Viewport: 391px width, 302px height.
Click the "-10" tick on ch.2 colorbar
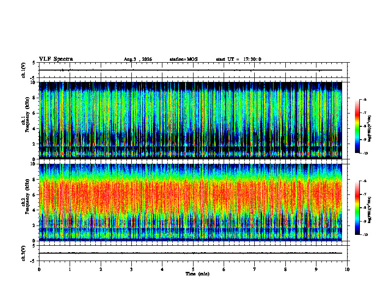click(x=365, y=234)
